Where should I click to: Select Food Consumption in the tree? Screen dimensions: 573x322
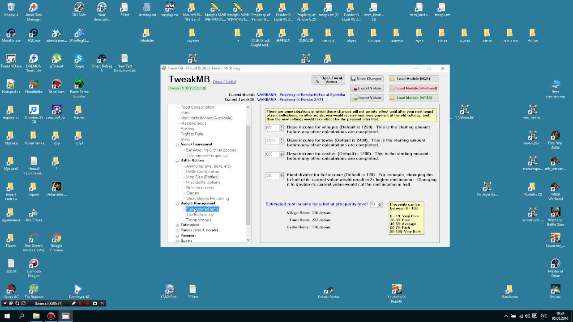pyautogui.click(x=197, y=107)
